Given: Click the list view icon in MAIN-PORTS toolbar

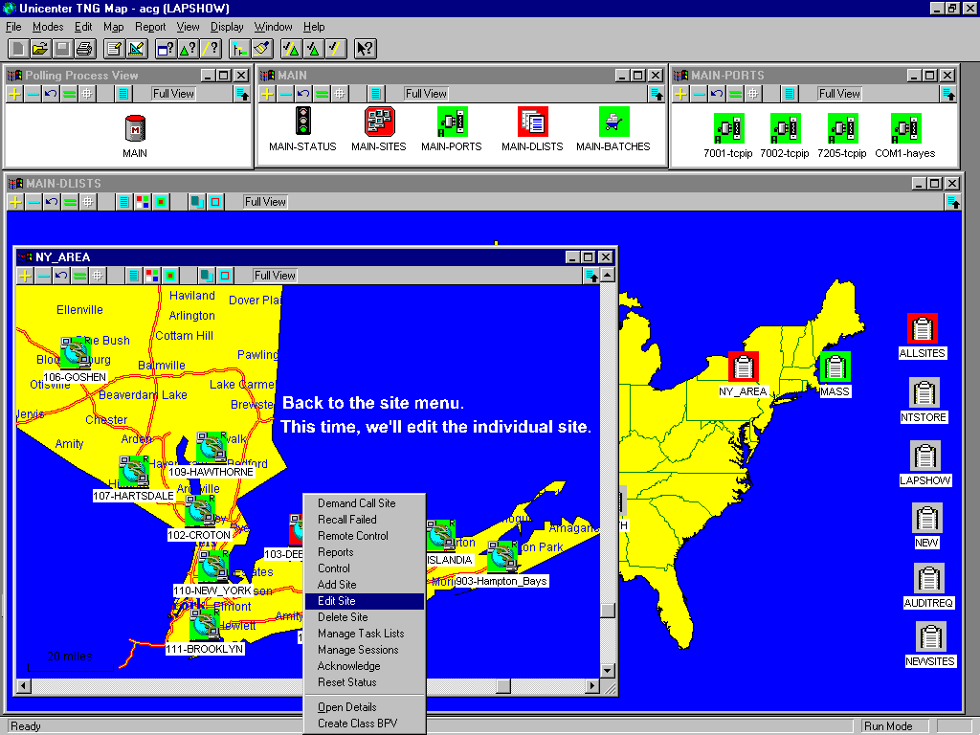Looking at the screenshot, I should (790, 94).
